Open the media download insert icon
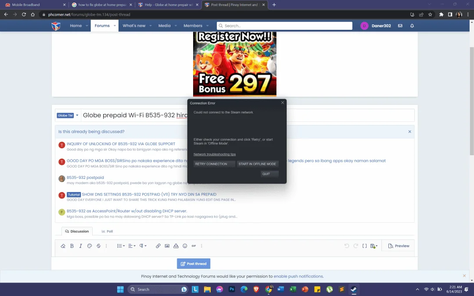Viewport: 474px width, 296px height. tap(176, 246)
